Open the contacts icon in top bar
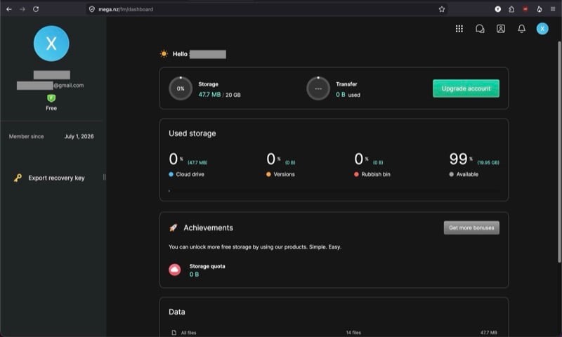The width and height of the screenshot is (562, 337). pyautogui.click(x=501, y=29)
